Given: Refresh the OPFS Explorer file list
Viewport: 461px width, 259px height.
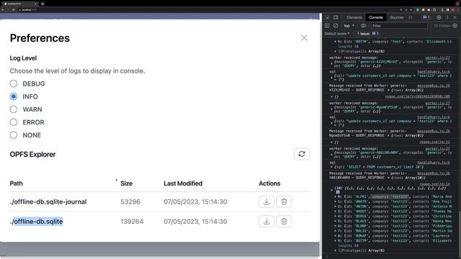Looking at the screenshot, I should (302, 154).
